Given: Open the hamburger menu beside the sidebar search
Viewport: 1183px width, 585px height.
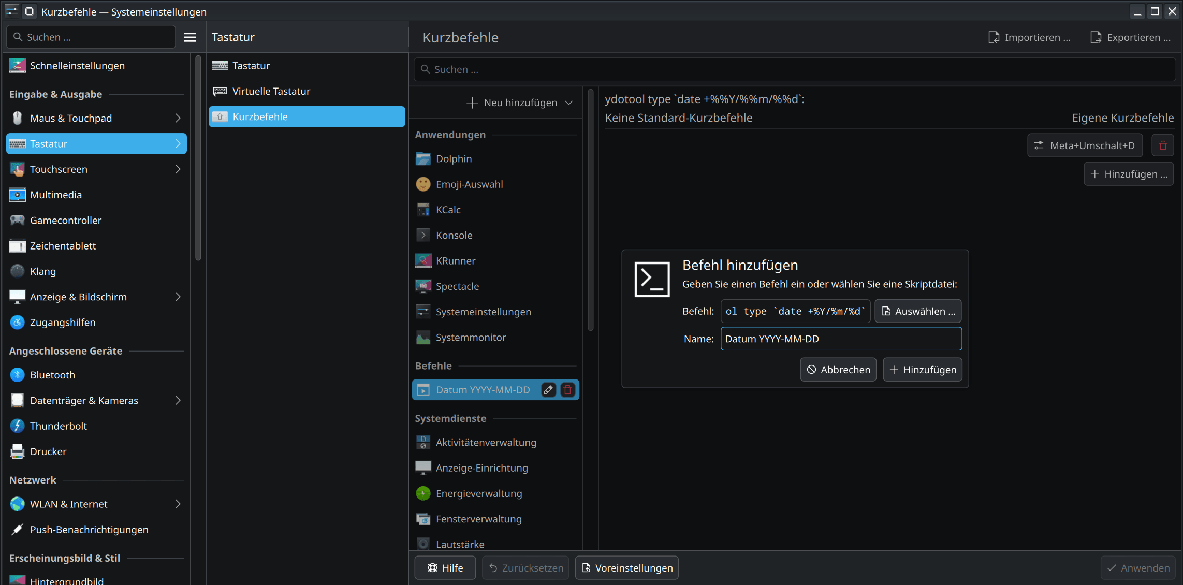Looking at the screenshot, I should [x=190, y=37].
